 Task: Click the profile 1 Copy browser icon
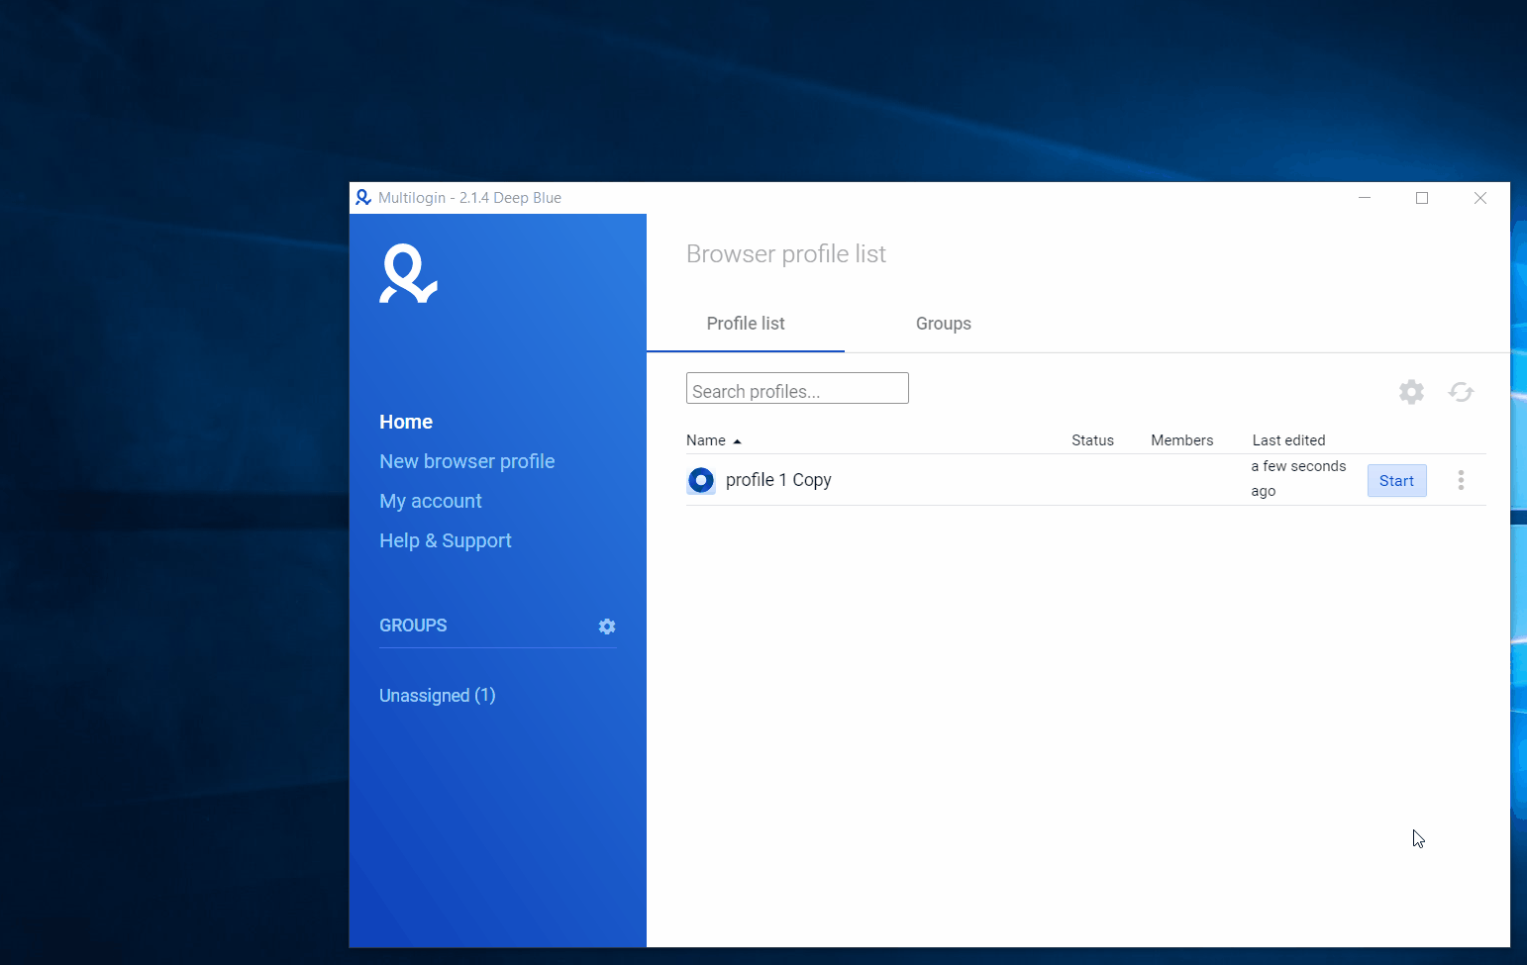(x=701, y=480)
